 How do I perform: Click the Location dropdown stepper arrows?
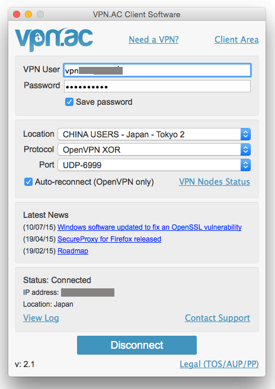[x=245, y=134]
